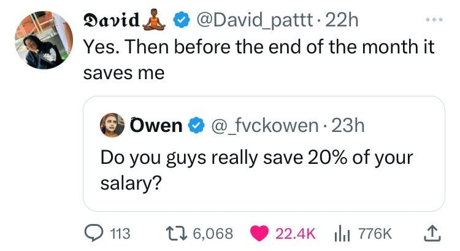The height and width of the screenshot is (251, 460).
Task: Like the tweet with the heart icon
Action: [x=260, y=233]
